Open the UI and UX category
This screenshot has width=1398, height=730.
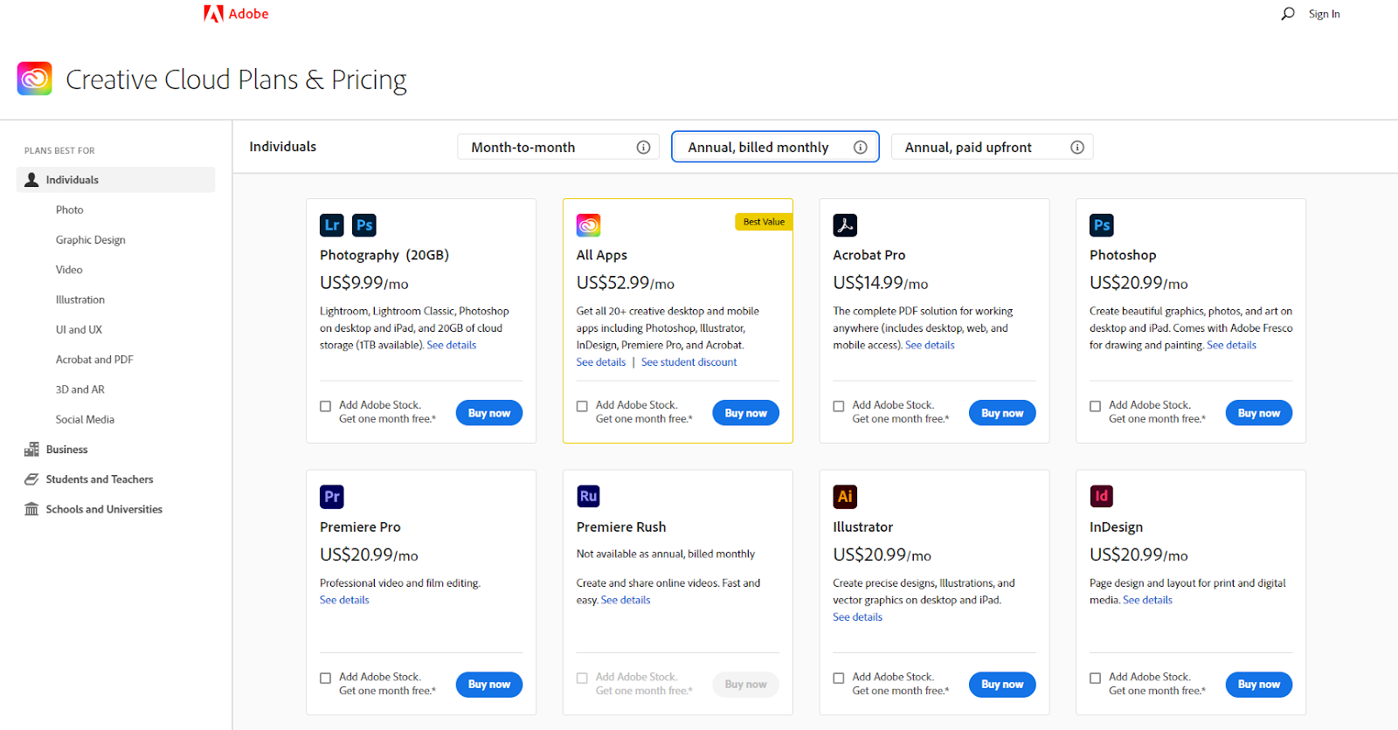tap(79, 330)
